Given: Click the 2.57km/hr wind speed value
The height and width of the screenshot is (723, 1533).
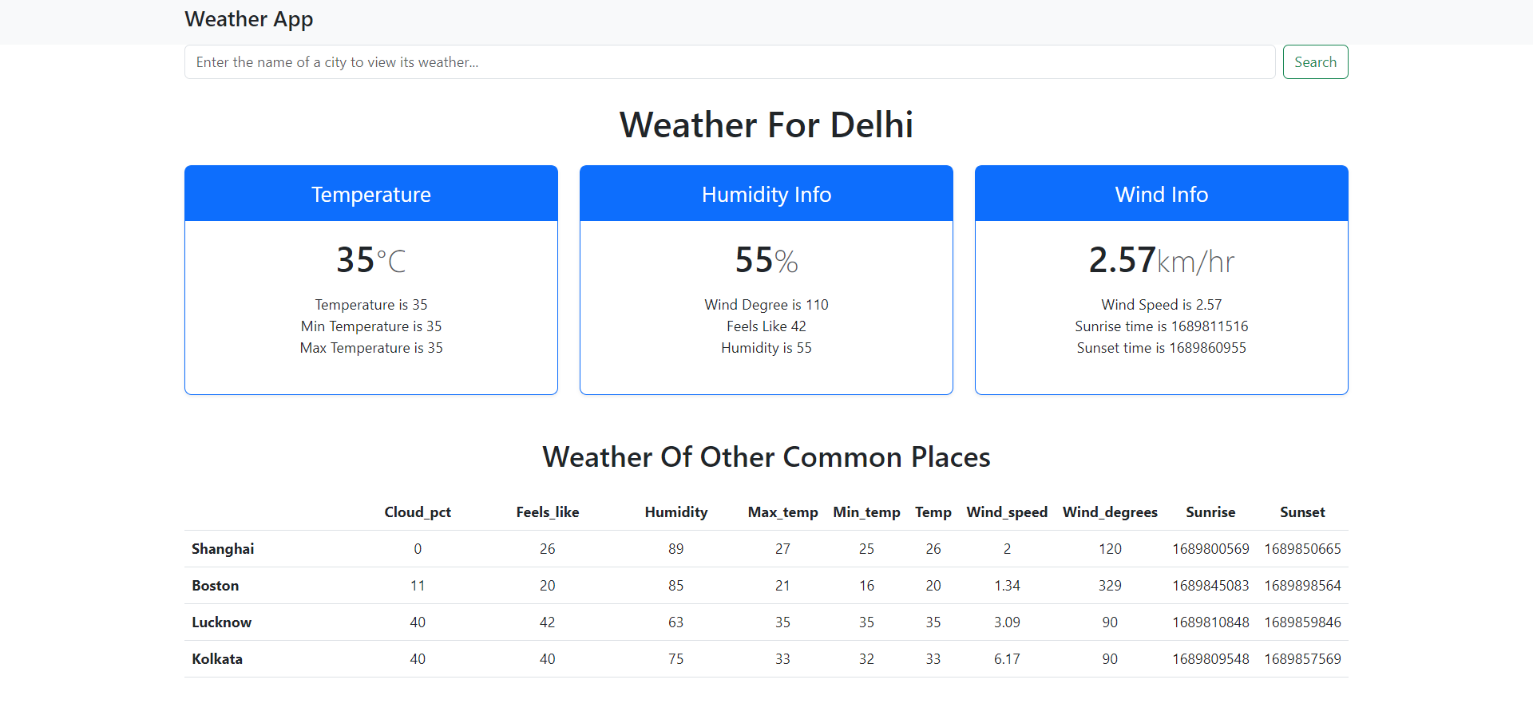Looking at the screenshot, I should 1161,260.
